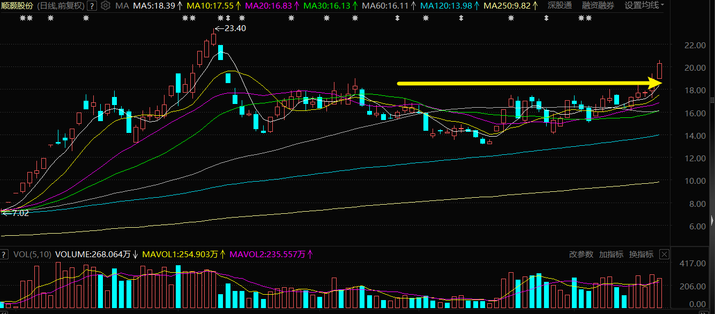Switch to the 深股通 tab
The height and width of the screenshot is (314, 715).
(x=560, y=6)
